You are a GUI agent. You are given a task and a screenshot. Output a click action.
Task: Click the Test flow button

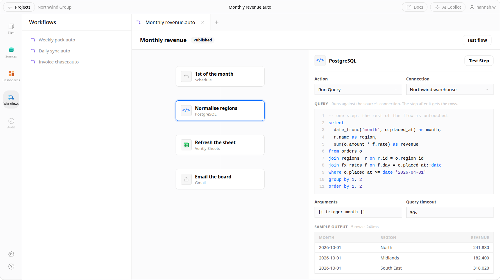(x=477, y=40)
